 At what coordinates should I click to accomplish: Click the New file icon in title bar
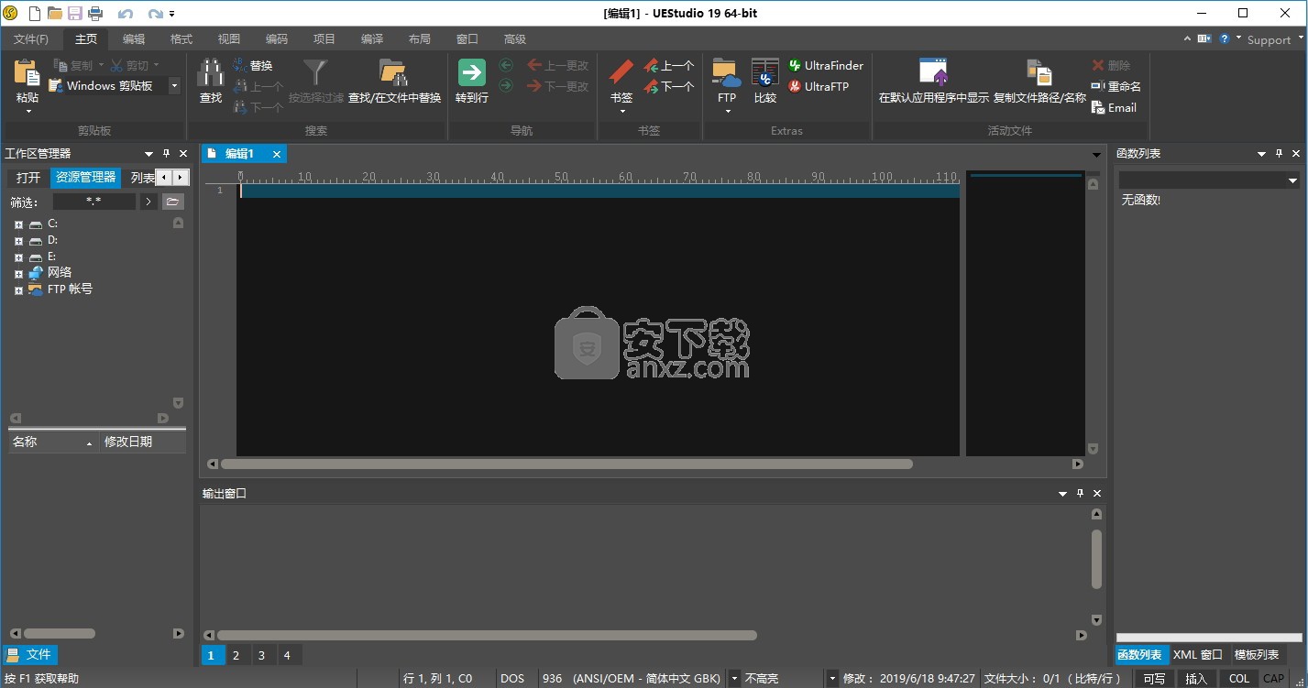point(34,13)
